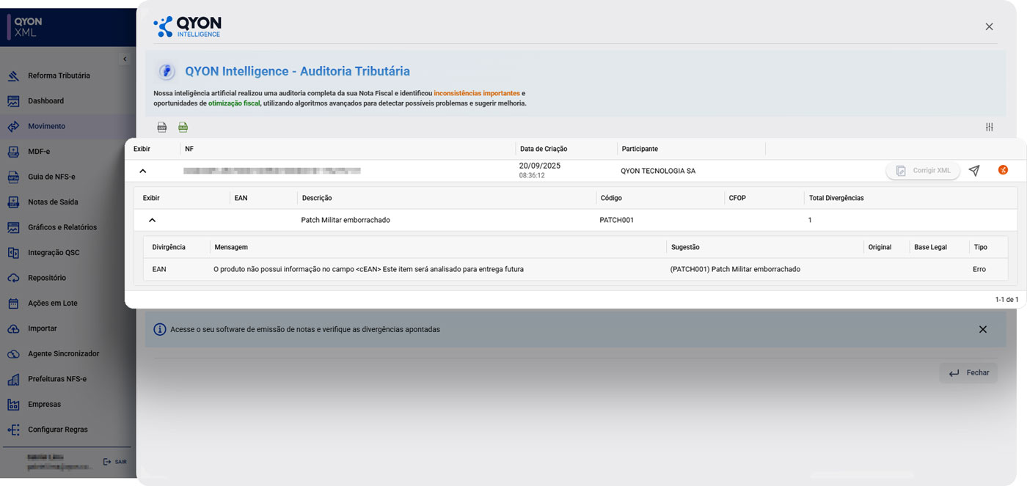Dismiss the info message banner
Screen dimensions: 1027x486
coord(982,330)
